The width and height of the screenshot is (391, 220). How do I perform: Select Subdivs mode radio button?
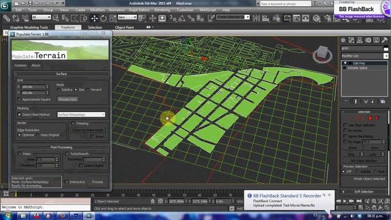(x=59, y=90)
